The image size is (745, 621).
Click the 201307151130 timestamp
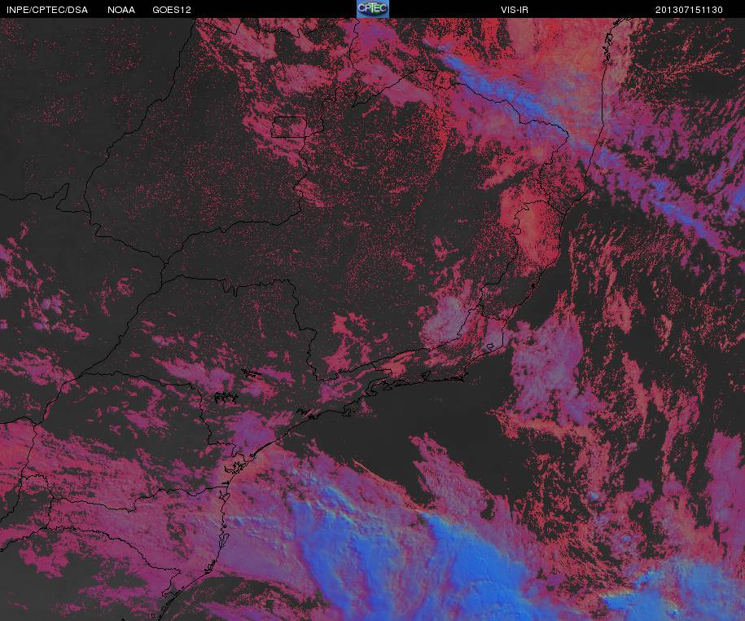click(689, 10)
